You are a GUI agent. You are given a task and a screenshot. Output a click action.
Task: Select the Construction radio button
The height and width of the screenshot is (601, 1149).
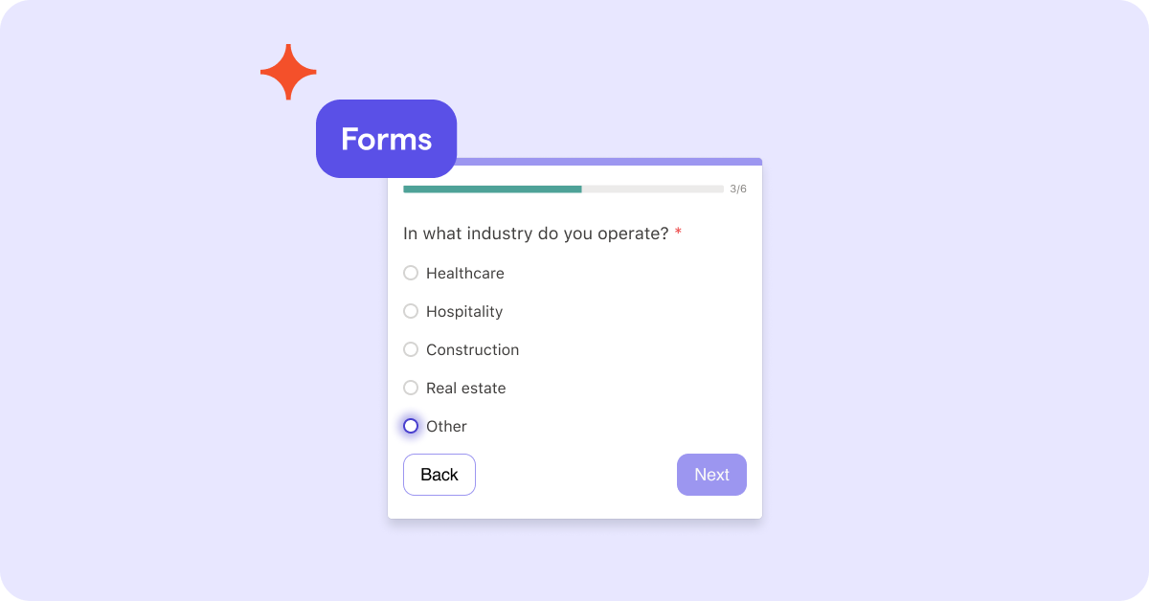click(411, 349)
